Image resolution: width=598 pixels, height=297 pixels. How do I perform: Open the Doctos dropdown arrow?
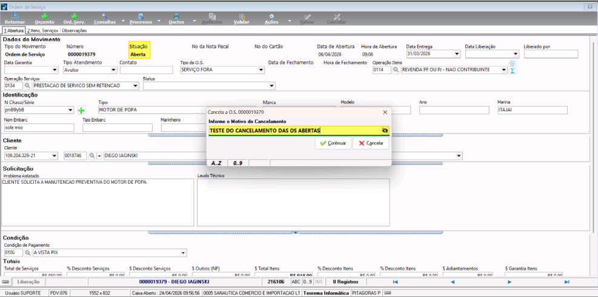pyautogui.click(x=194, y=22)
